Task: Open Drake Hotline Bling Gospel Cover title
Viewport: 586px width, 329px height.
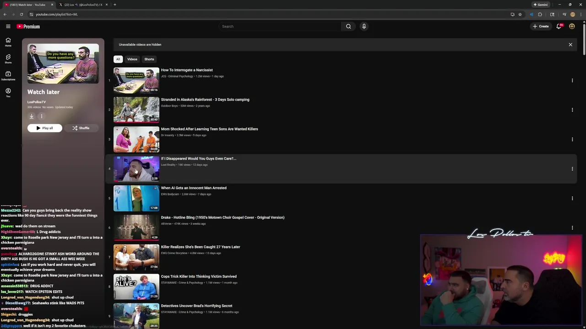Action: pyautogui.click(x=222, y=218)
